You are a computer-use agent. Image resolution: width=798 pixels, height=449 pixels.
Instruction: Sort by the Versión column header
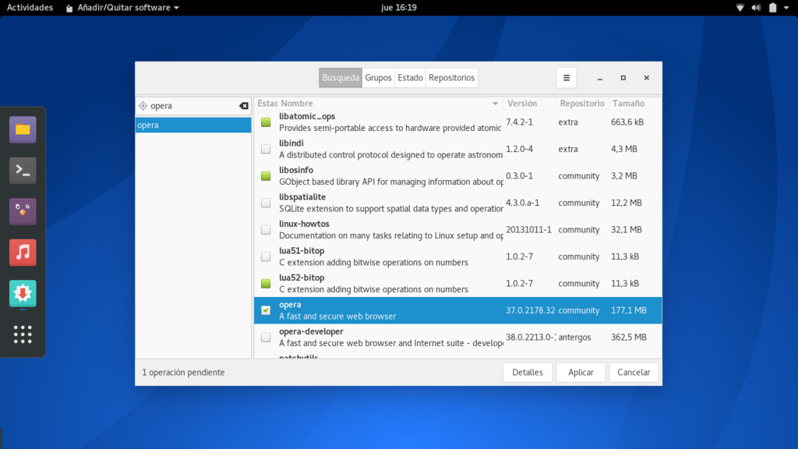coord(529,104)
